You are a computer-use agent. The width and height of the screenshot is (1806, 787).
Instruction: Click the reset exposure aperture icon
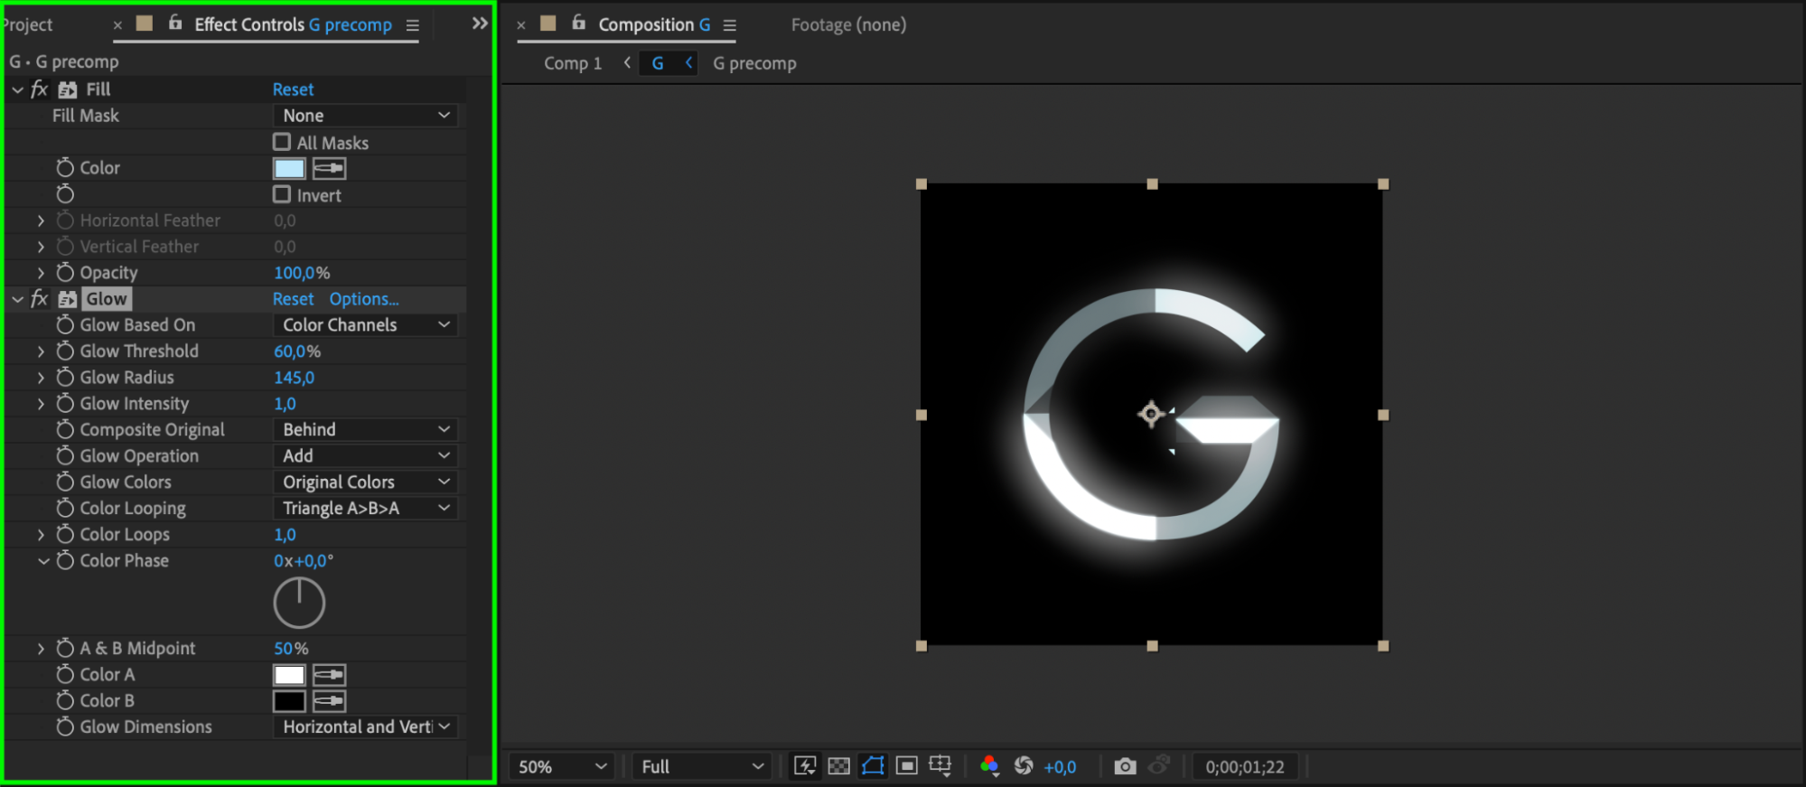pyautogui.click(x=1024, y=766)
